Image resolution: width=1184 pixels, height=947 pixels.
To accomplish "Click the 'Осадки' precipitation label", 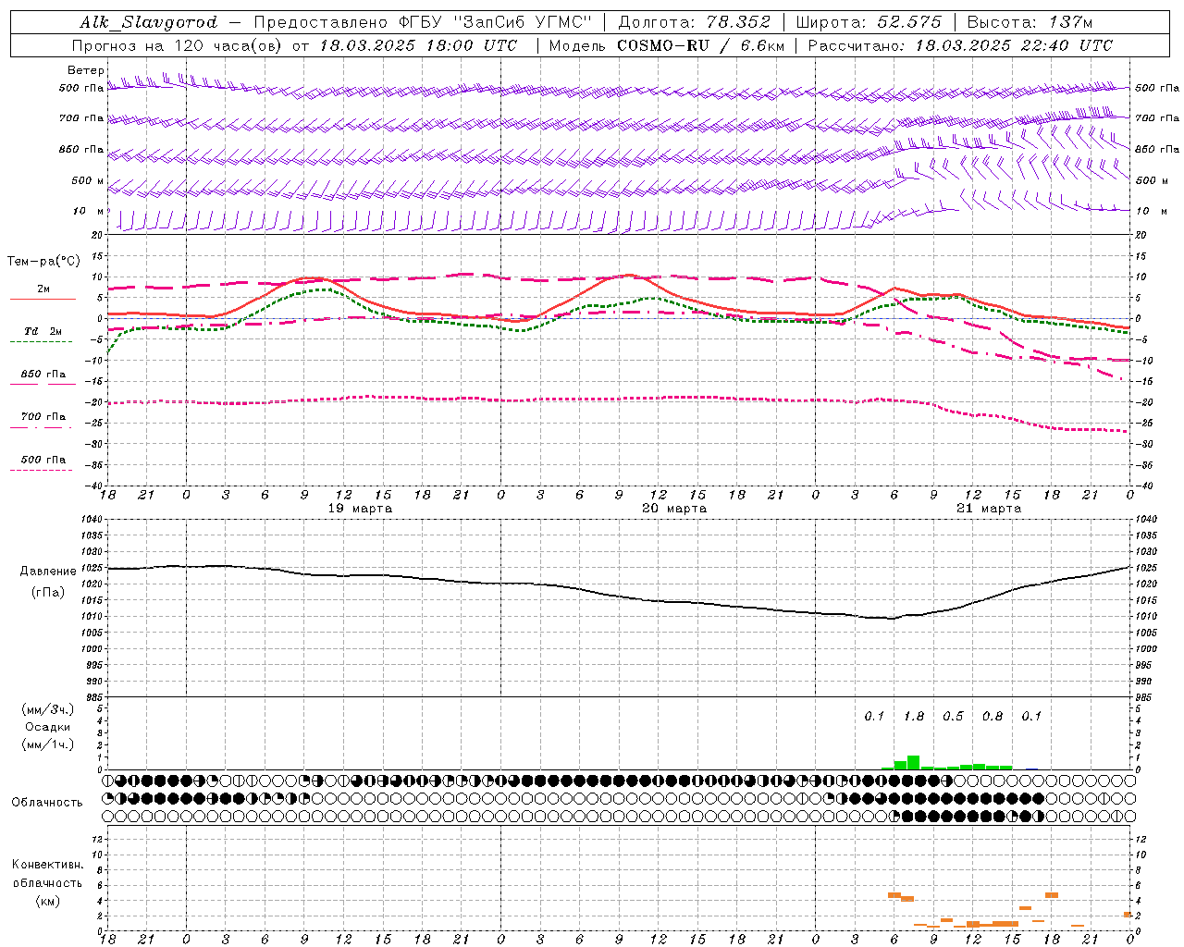I will click(47, 727).
